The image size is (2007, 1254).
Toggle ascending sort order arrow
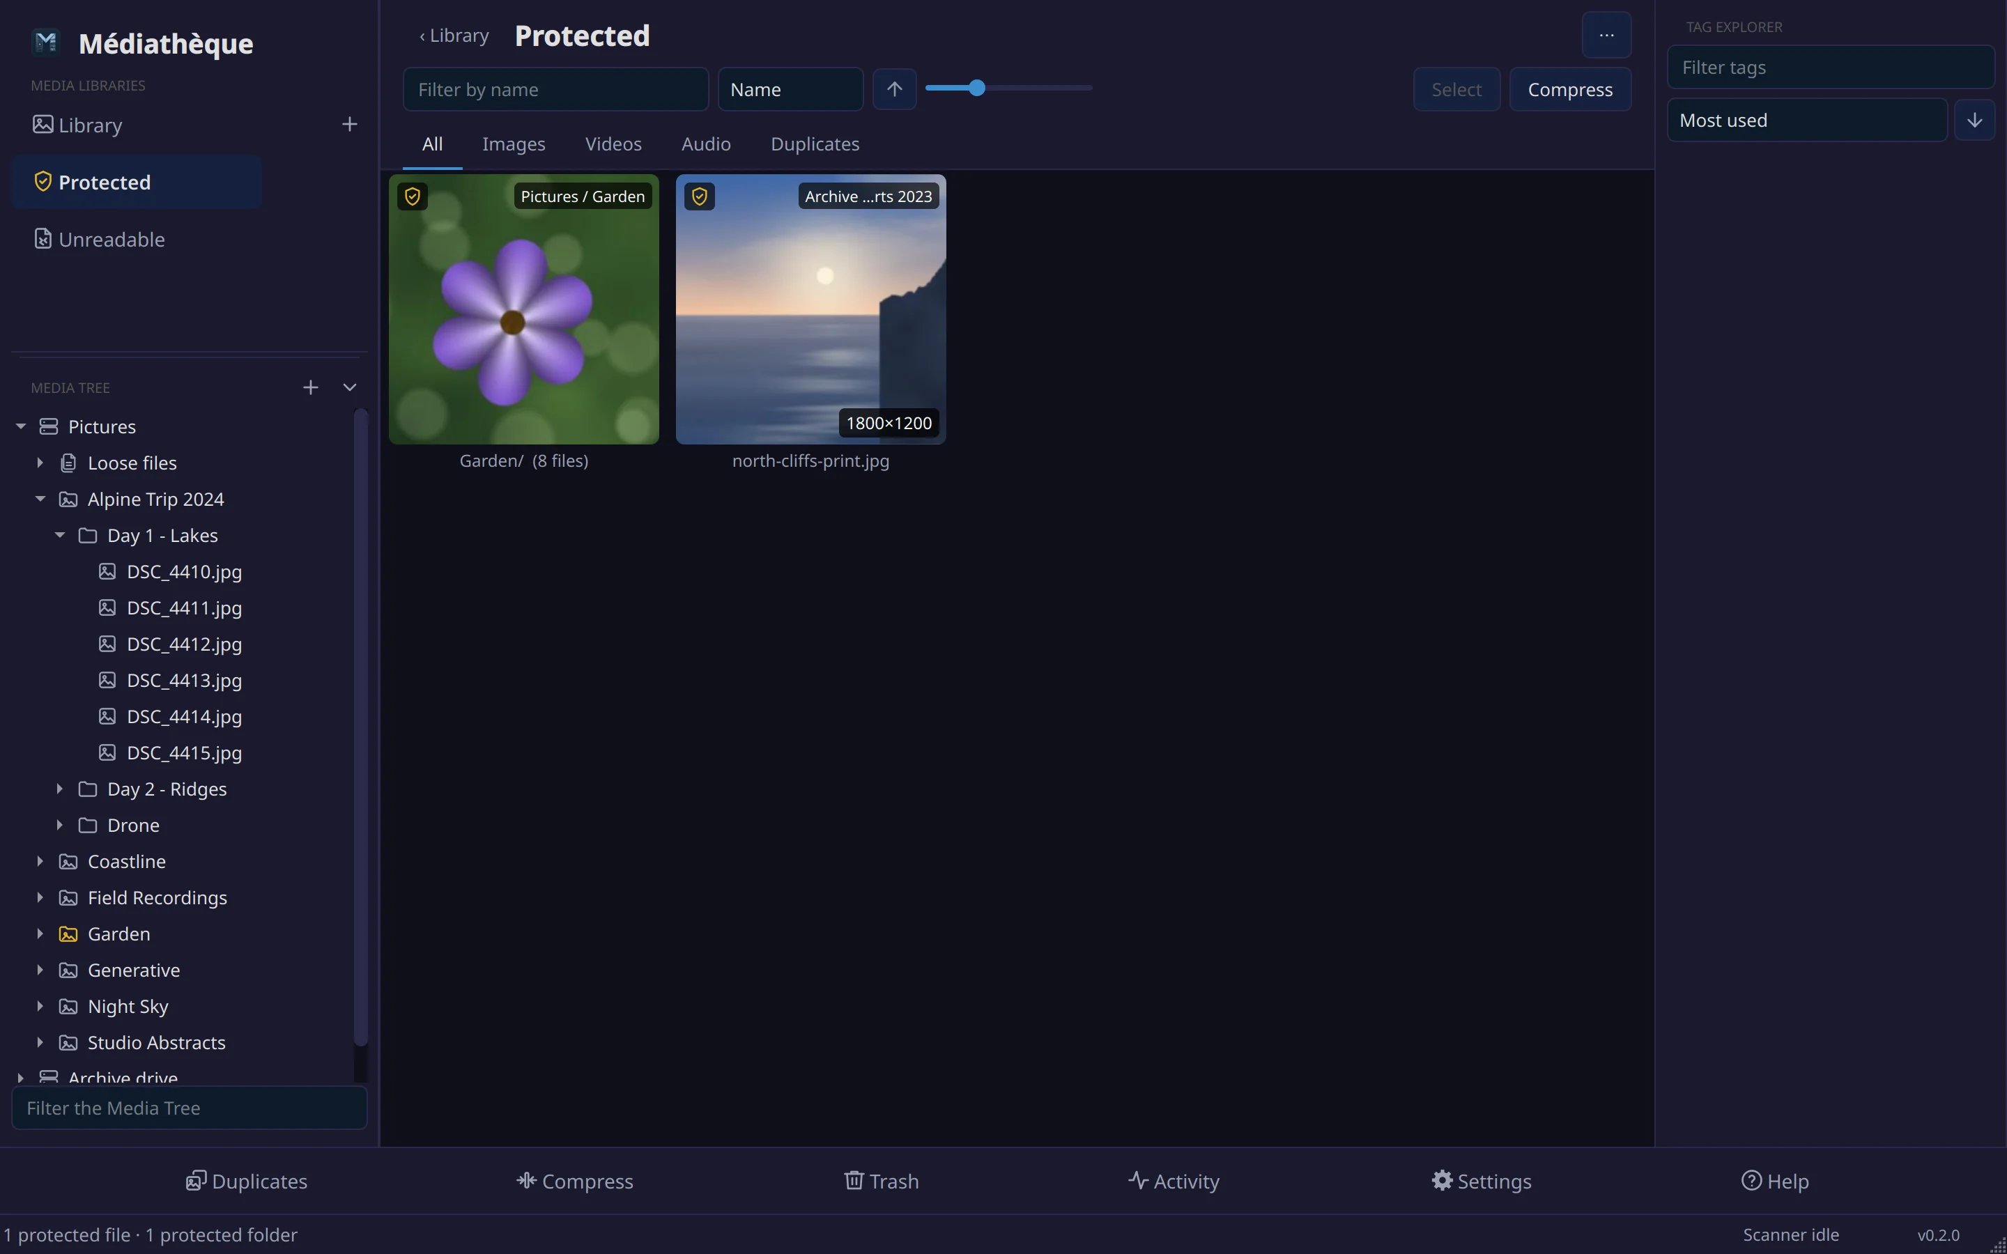pyautogui.click(x=894, y=88)
